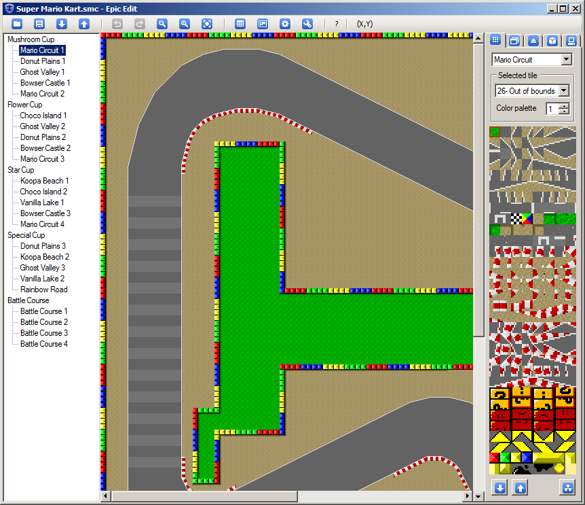Increase the Color palette number
585x505 pixels.
click(x=563, y=106)
